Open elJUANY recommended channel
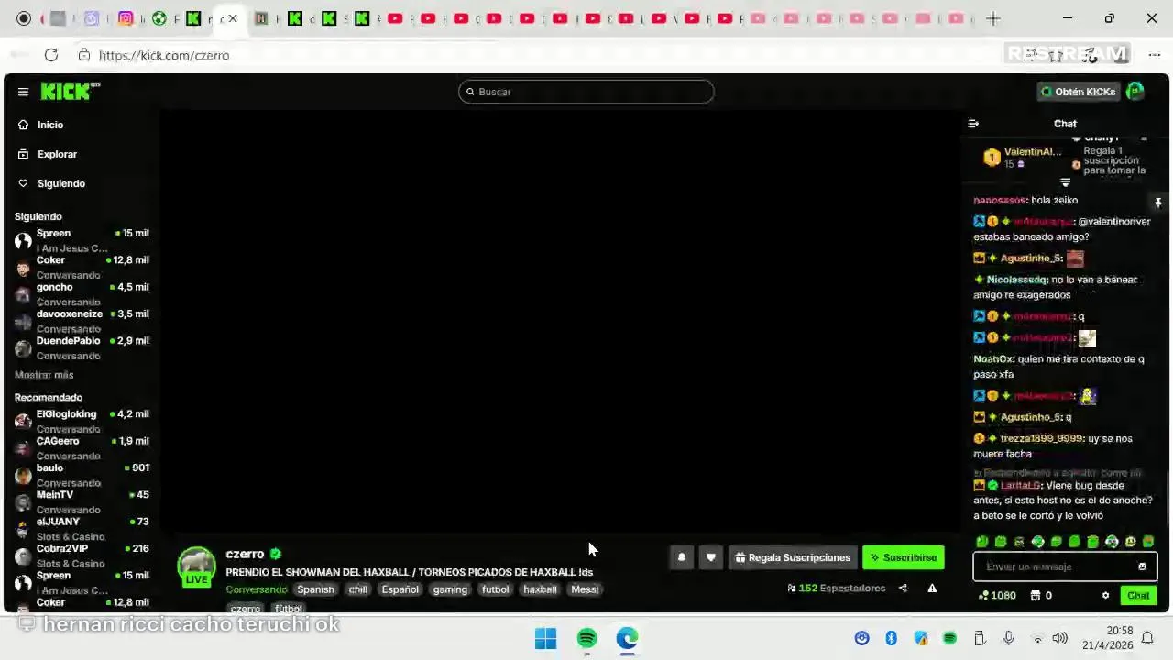 (82, 528)
